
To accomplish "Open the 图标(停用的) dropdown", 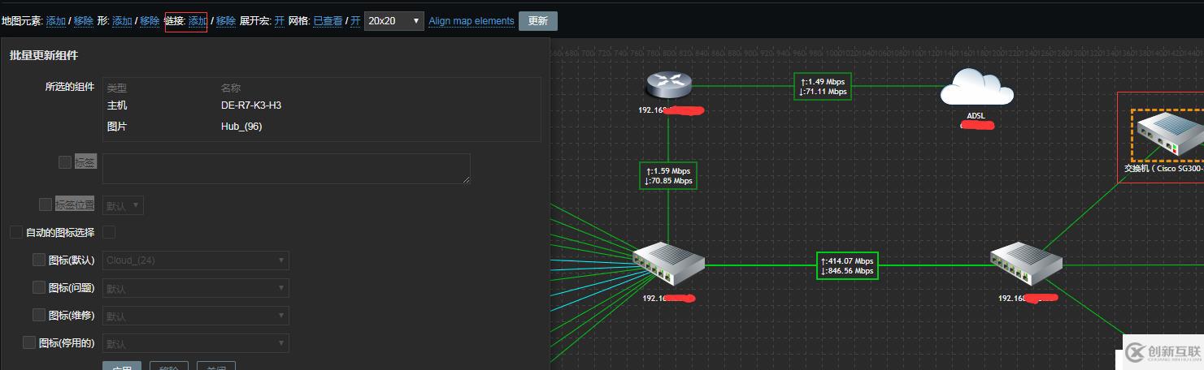I will pyautogui.click(x=195, y=343).
